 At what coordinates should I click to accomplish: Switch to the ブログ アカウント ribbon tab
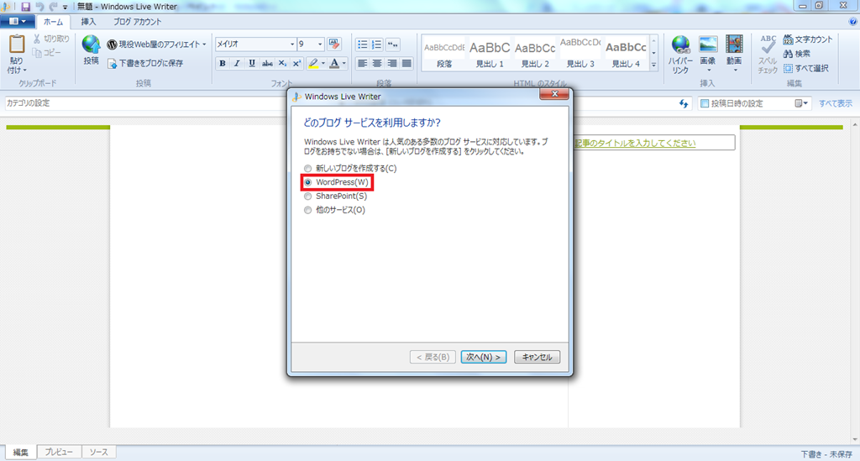[137, 22]
